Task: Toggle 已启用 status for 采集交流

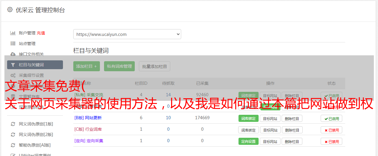Action: click(332, 95)
